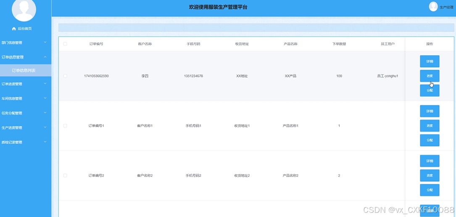This screenshot has width=456, height=217.
Task: Expand 订单进度管理 chevron
Action: point(45,84)
